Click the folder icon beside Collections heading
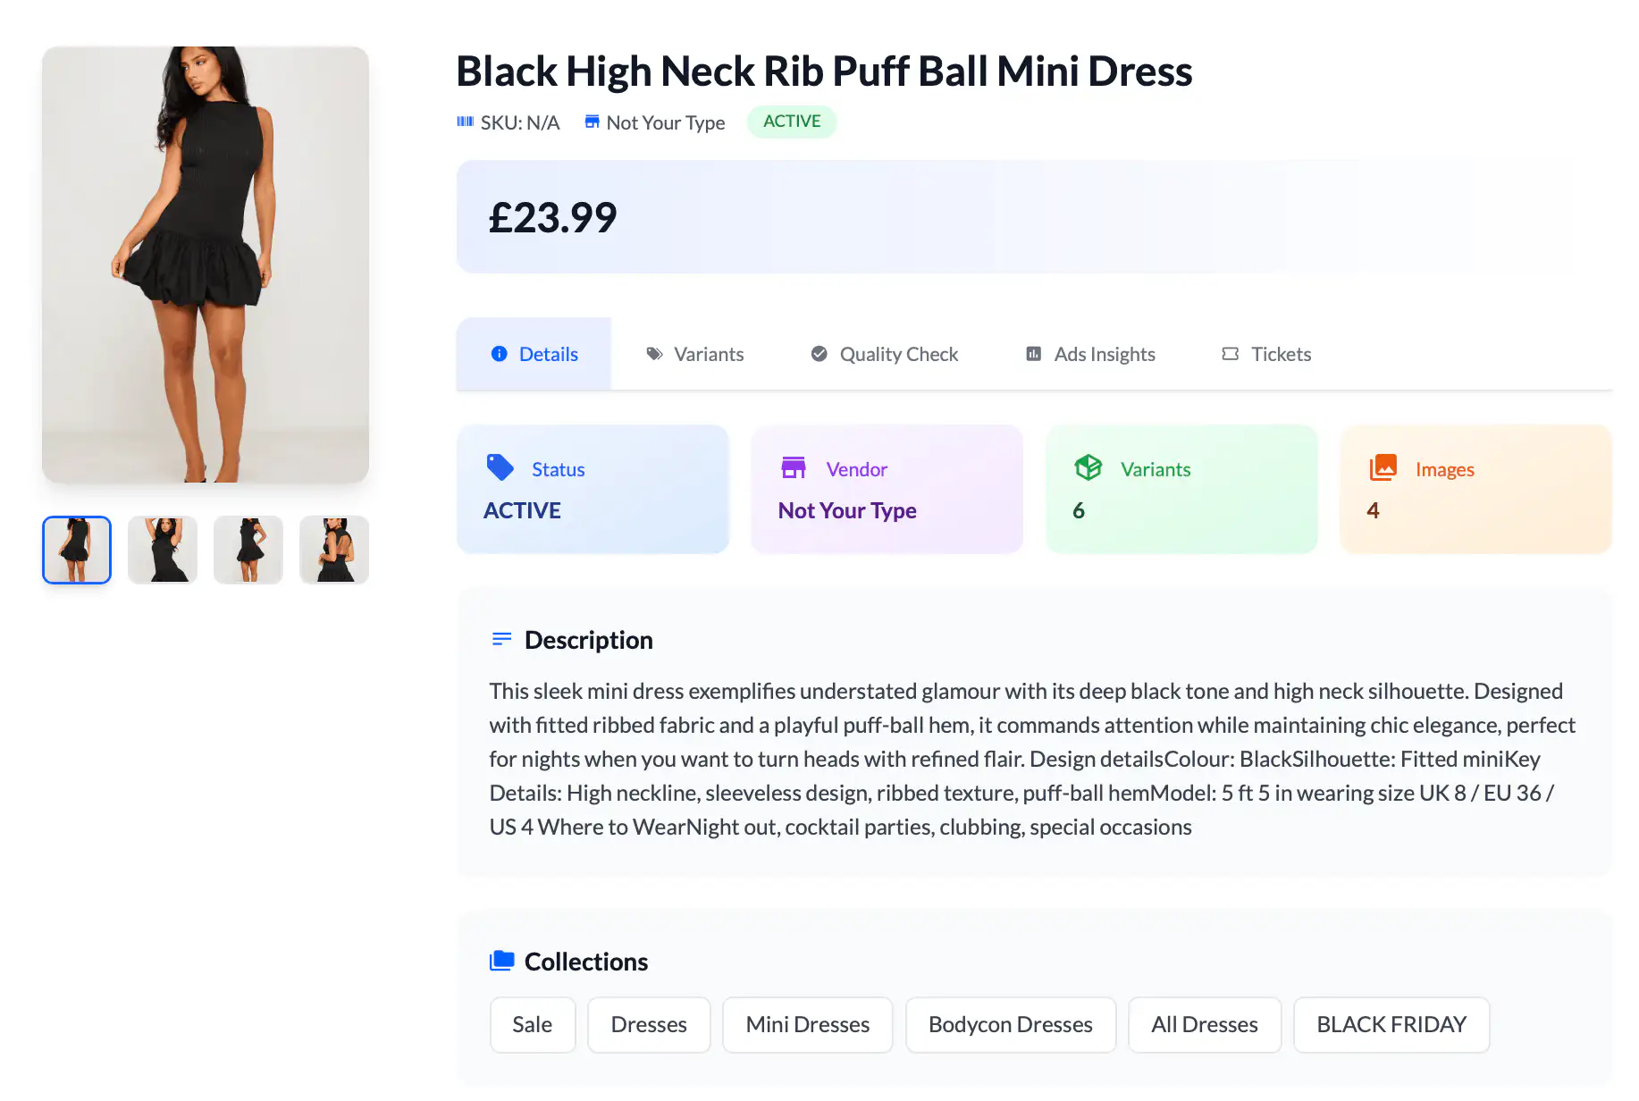The height and width of the screenshot is (1101, 1639). (x=502, y=961)
